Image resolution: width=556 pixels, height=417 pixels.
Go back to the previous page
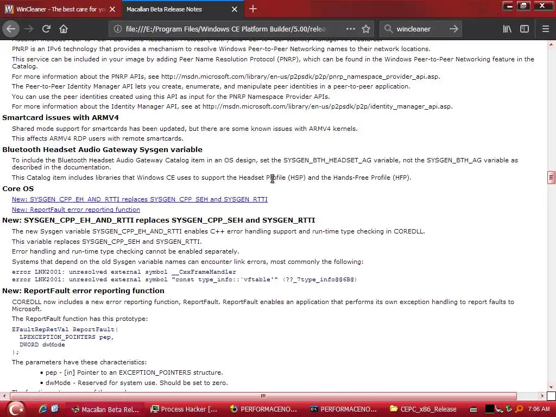pos(11,29)
